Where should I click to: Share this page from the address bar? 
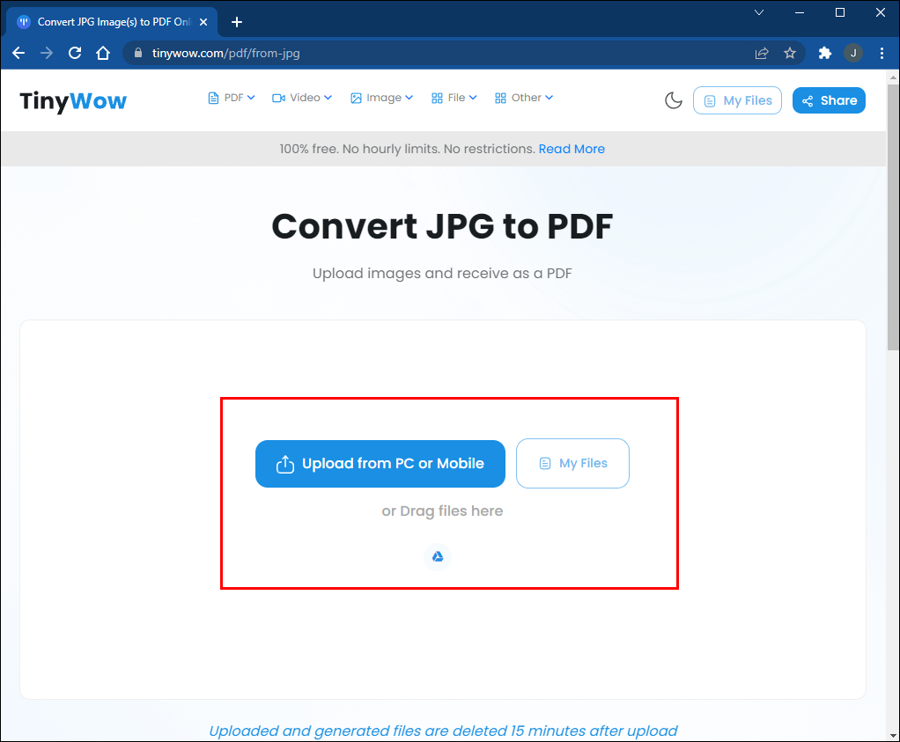762,54
